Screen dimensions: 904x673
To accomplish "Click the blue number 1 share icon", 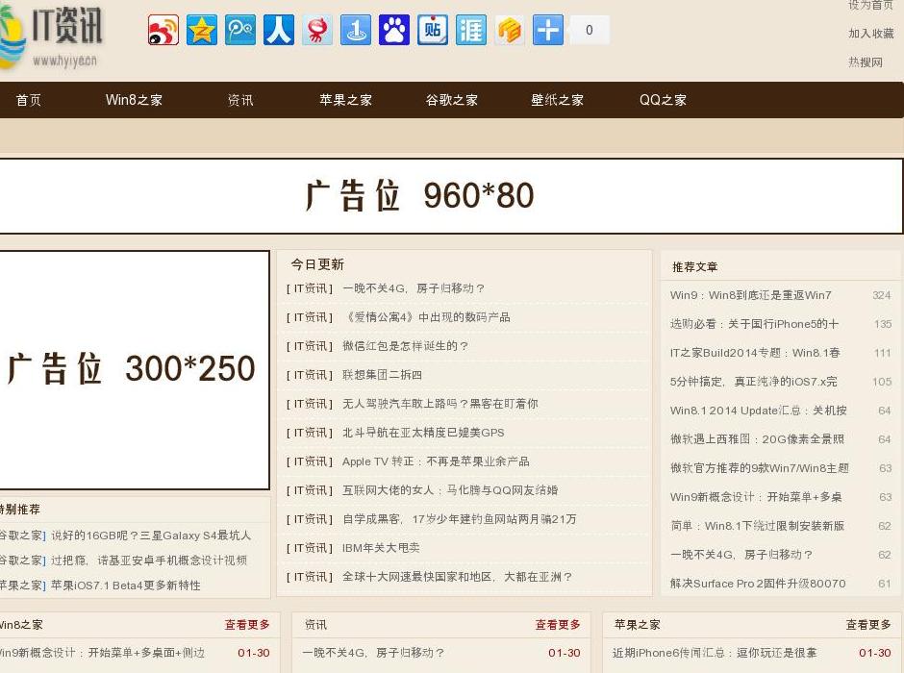I will point(356,30).
